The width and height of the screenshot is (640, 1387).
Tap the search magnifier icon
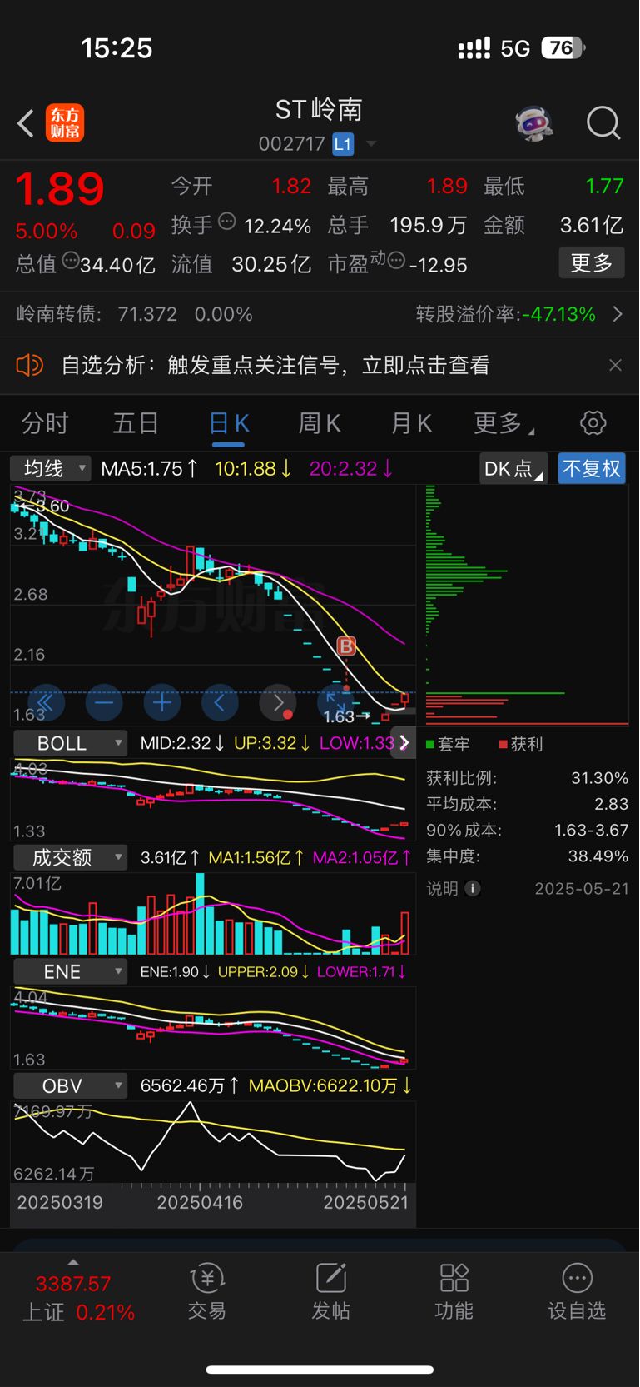pos(603,123)
